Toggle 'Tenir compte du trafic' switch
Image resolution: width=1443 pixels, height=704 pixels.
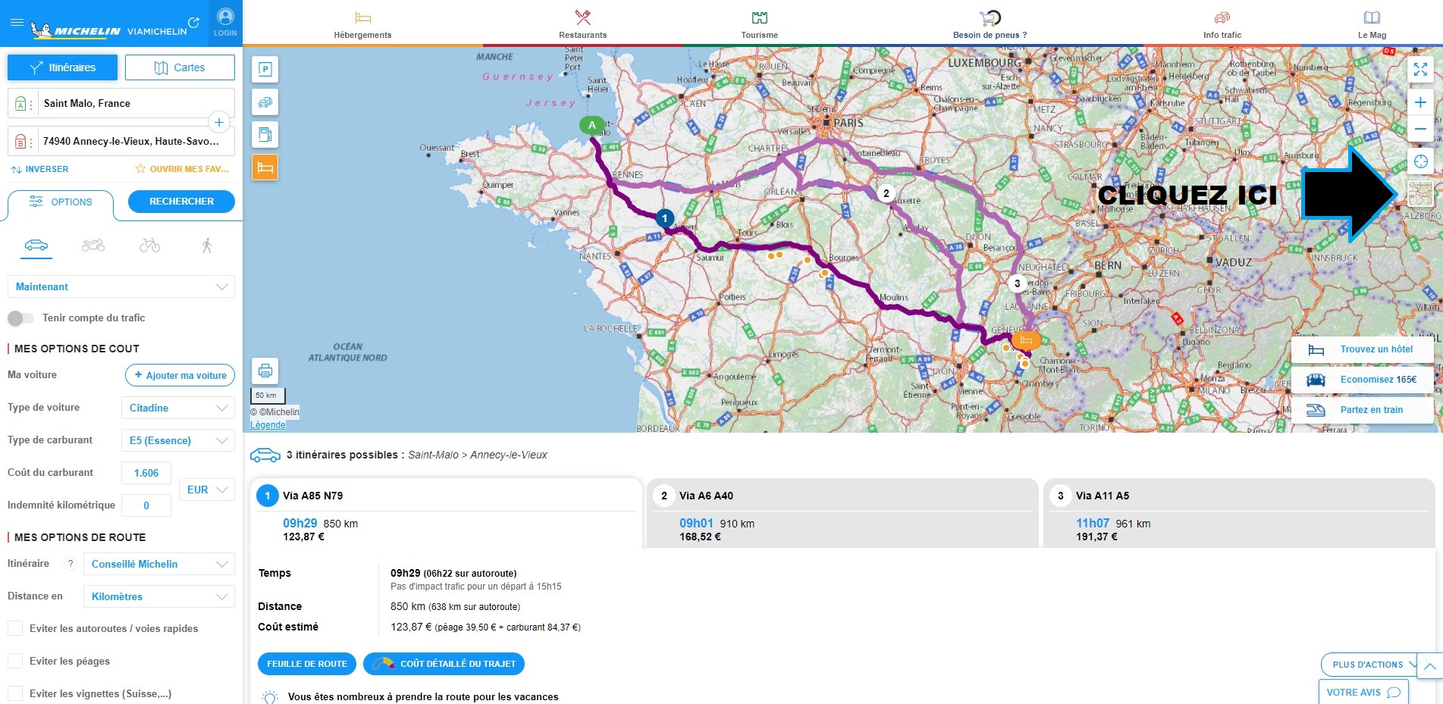point(20,318)
